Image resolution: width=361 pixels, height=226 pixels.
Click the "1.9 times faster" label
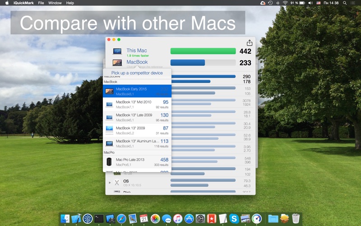point(138,56)
